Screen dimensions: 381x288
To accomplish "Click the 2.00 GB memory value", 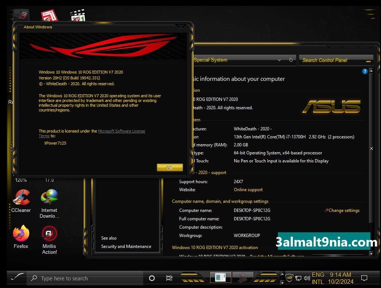I will (241, 145).
